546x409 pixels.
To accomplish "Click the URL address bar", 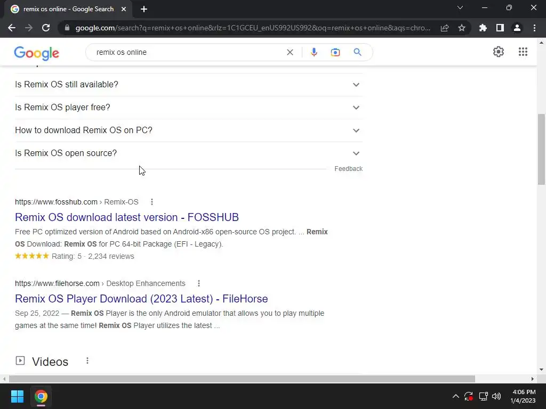I will tap(253, 28).
